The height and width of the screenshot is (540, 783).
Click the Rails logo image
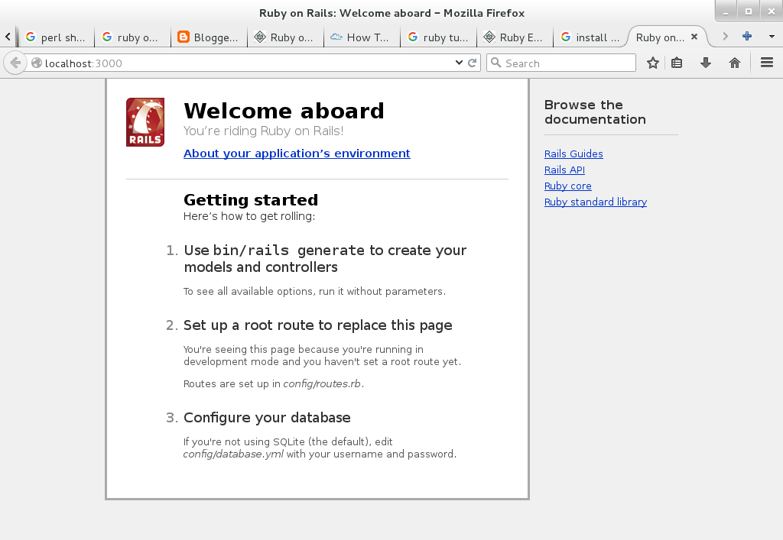145,122
